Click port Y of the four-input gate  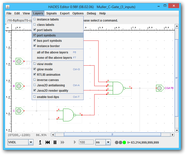[x=132, y=88]
